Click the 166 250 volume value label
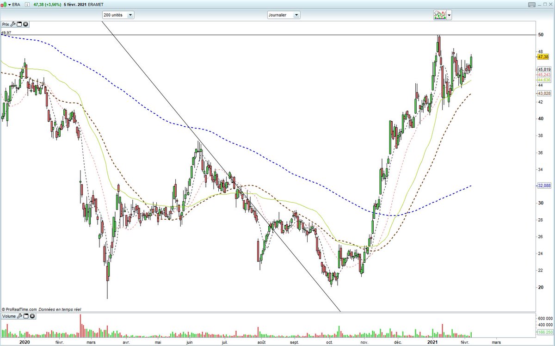 [x=545, y=332]
